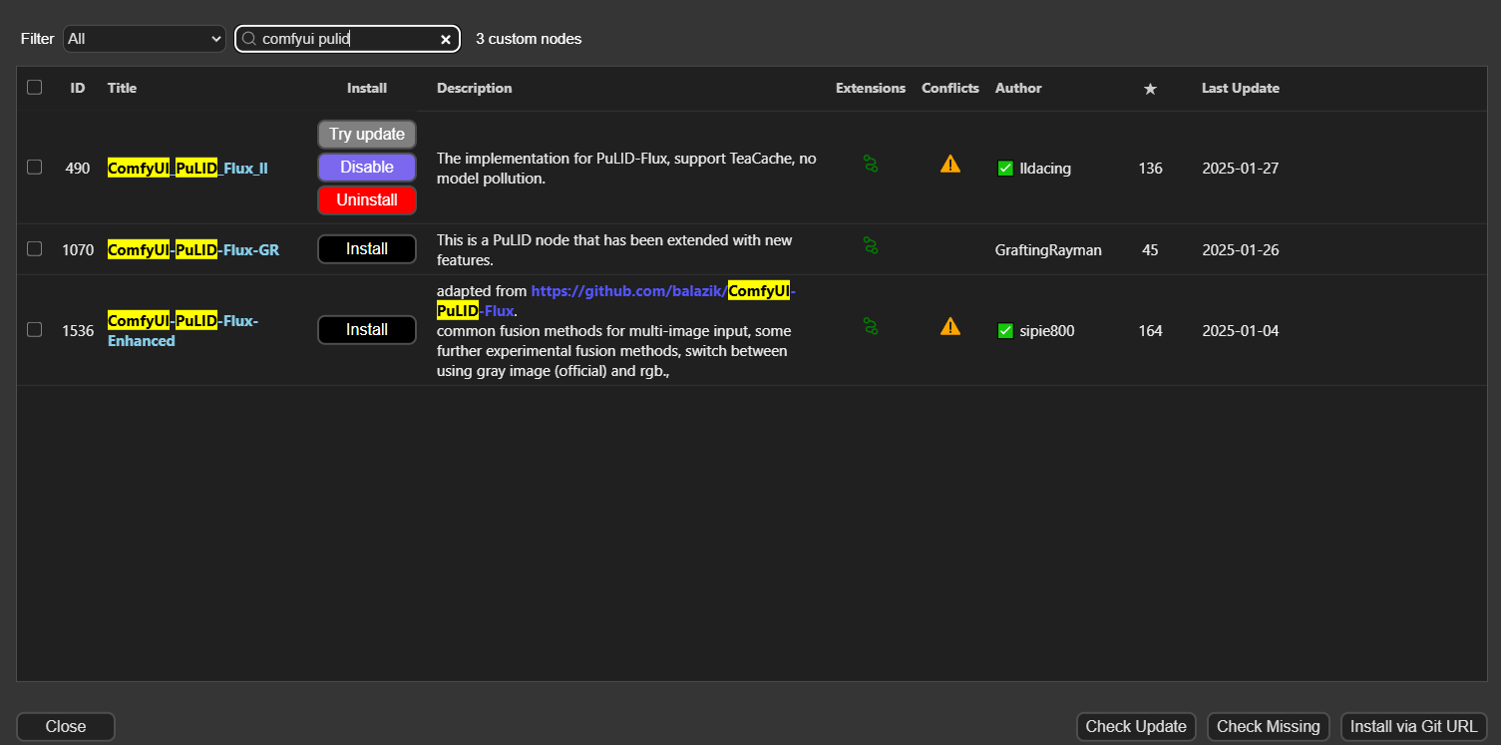This screenshot has height=745, width=1501.
Task: Install ComfyUI-PuLID-Flux-GR
Action: (367, 248)
